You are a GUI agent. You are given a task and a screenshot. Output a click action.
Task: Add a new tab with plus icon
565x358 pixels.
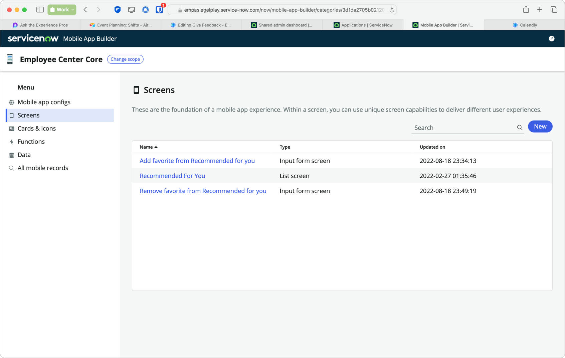[x=540, y=10]
